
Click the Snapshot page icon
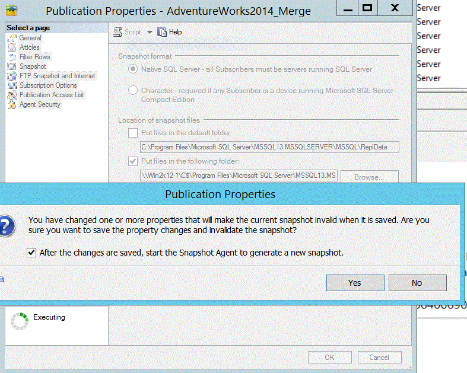click(12, 66)
